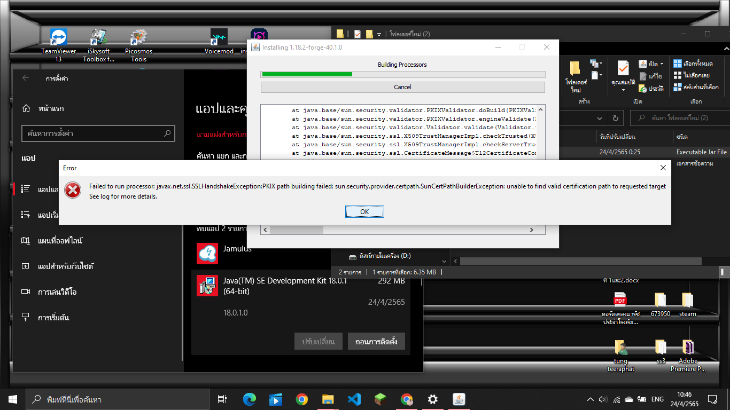Screen dimensions: 730x410
Task: Click the red error icon in dialog
Action: (x=73, y=190)
